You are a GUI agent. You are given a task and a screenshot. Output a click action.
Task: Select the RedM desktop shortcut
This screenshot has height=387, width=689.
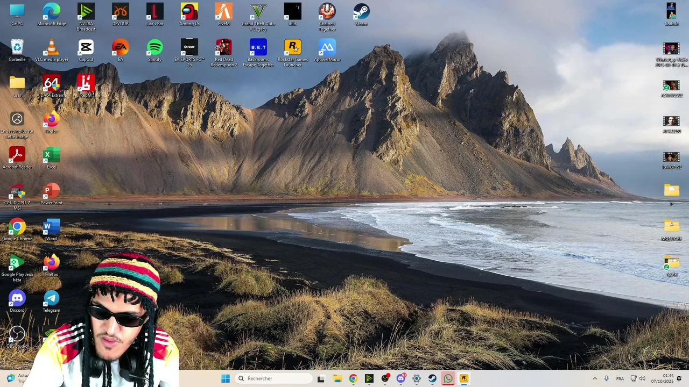click(86, 86)
